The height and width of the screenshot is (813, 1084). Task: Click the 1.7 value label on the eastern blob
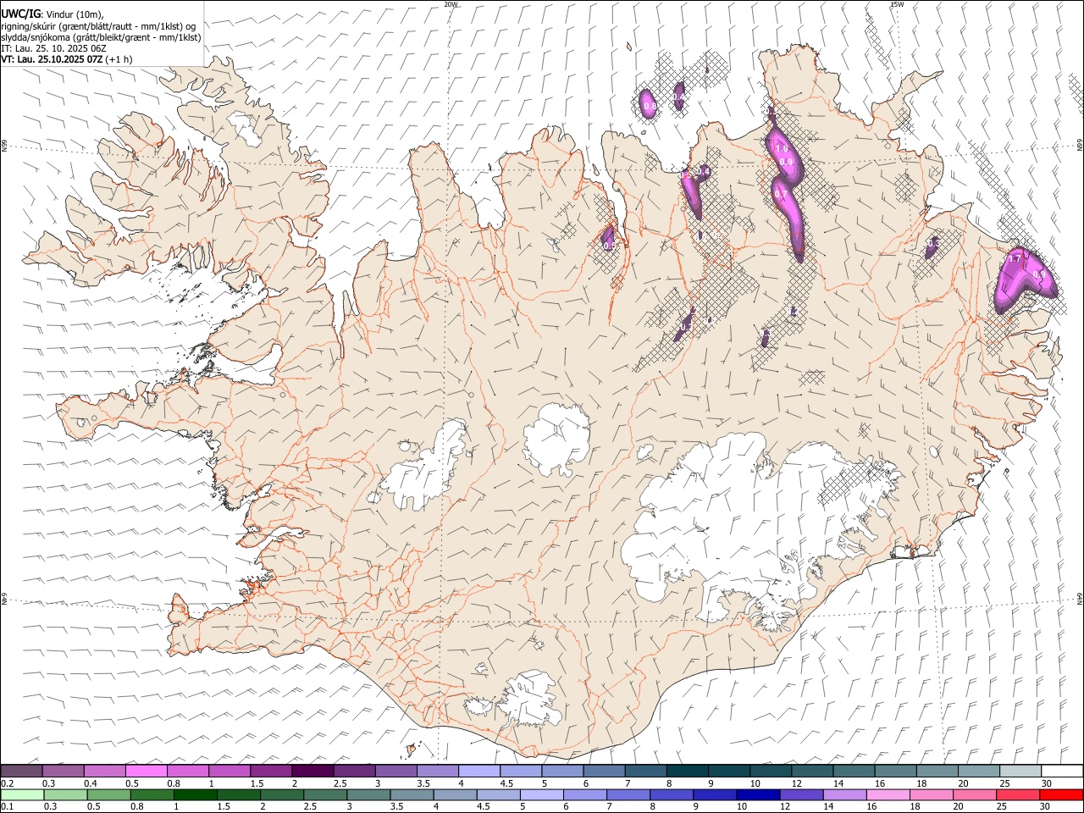(x=1015, y=259)
